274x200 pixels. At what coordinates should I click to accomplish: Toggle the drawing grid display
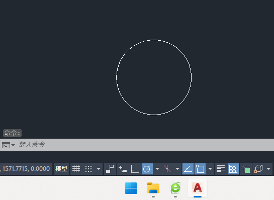tap(76, 169)
